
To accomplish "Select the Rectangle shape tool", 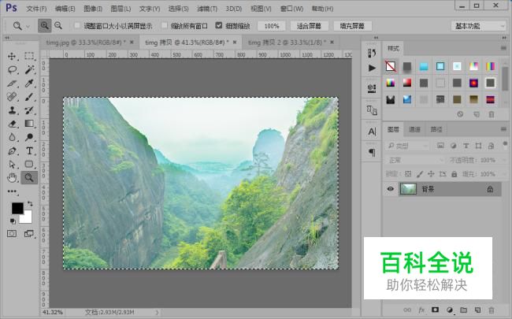I will (x=29, y=164).
